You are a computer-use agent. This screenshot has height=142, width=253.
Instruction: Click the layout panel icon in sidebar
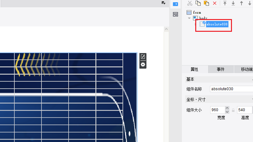tap(175, 14)
